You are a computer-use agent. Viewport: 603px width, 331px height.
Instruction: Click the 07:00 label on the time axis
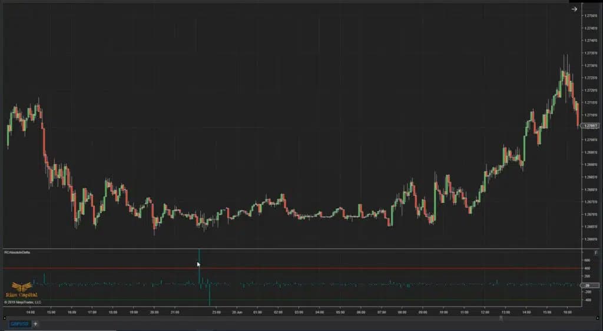[x=382, y=312]
